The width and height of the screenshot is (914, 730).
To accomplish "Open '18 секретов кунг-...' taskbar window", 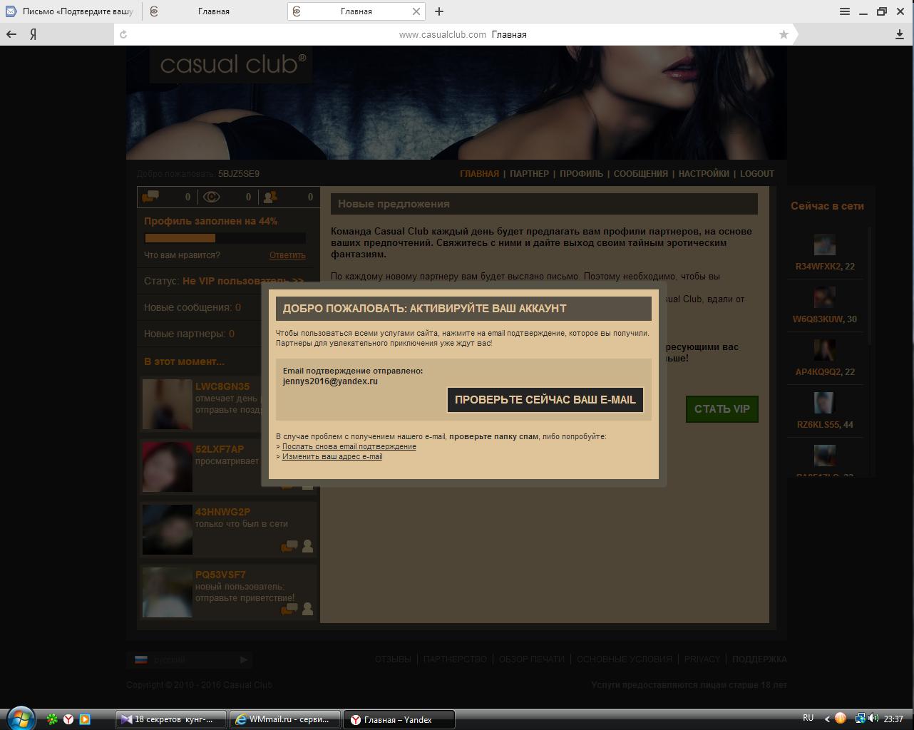I will point(171,719).
